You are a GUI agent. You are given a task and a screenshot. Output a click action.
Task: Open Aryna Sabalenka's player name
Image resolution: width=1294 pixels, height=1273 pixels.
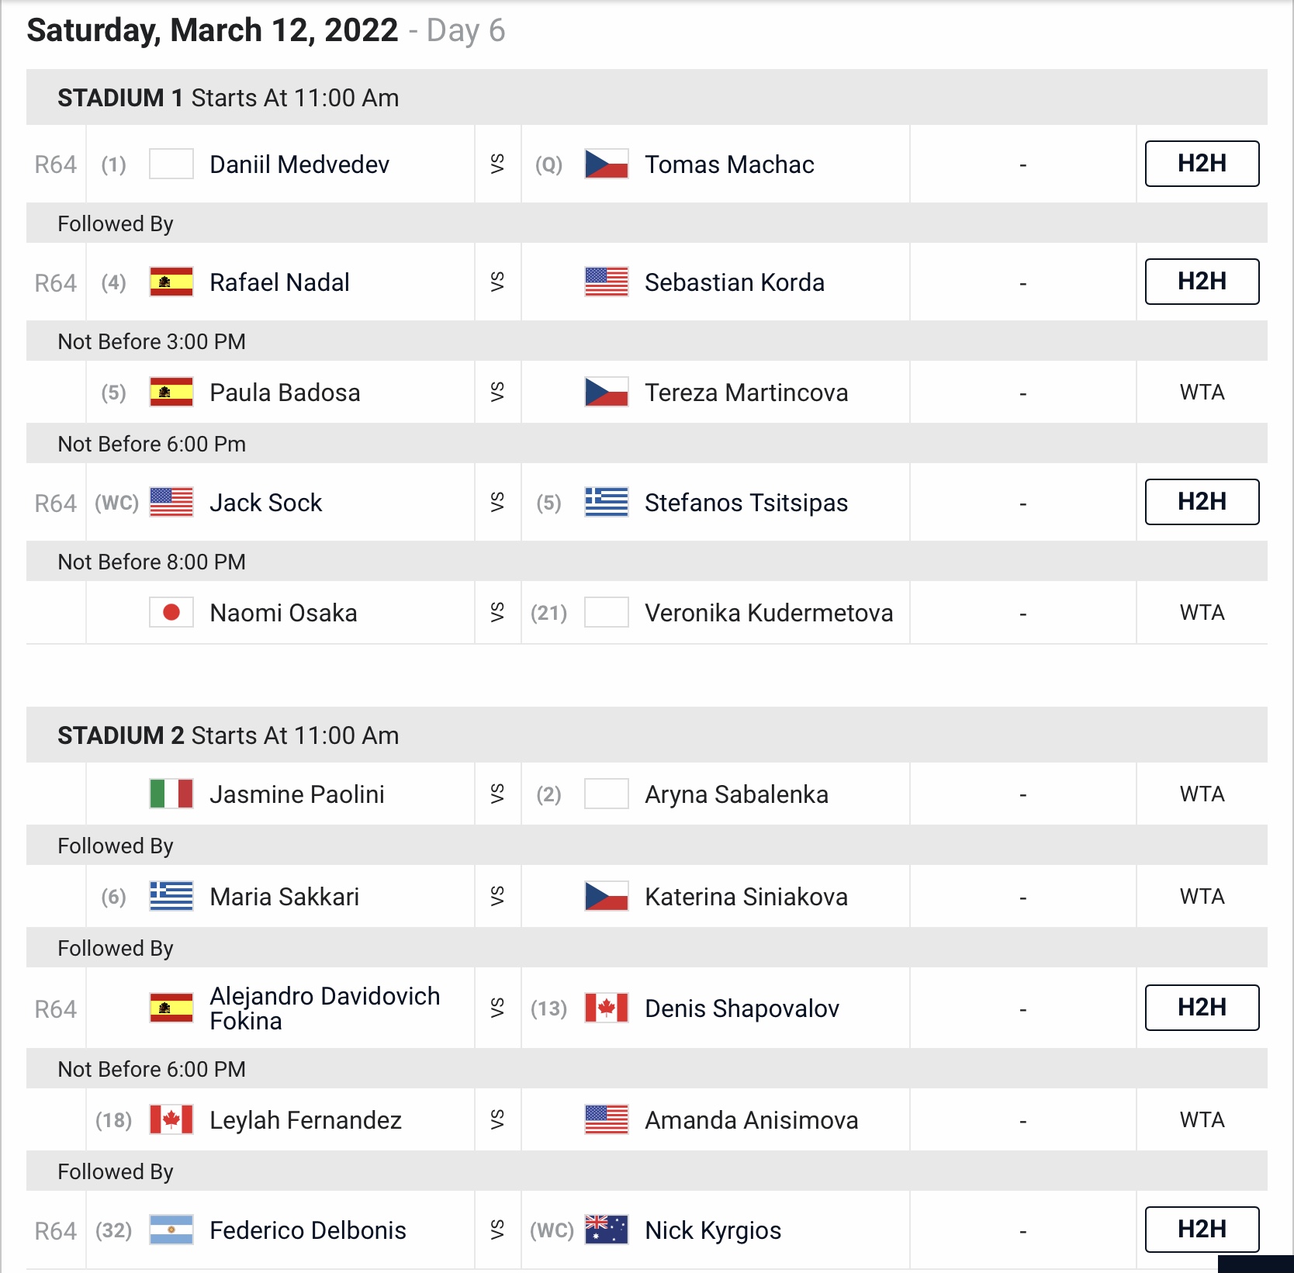pos(736,794)
